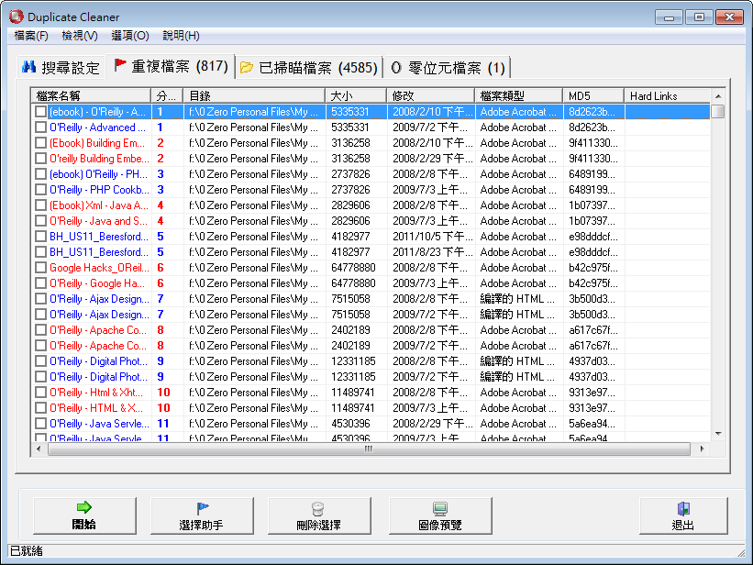Open the 檢視(V) menu
The height and width of the screenshot is (565, 753).
point(80,36)
